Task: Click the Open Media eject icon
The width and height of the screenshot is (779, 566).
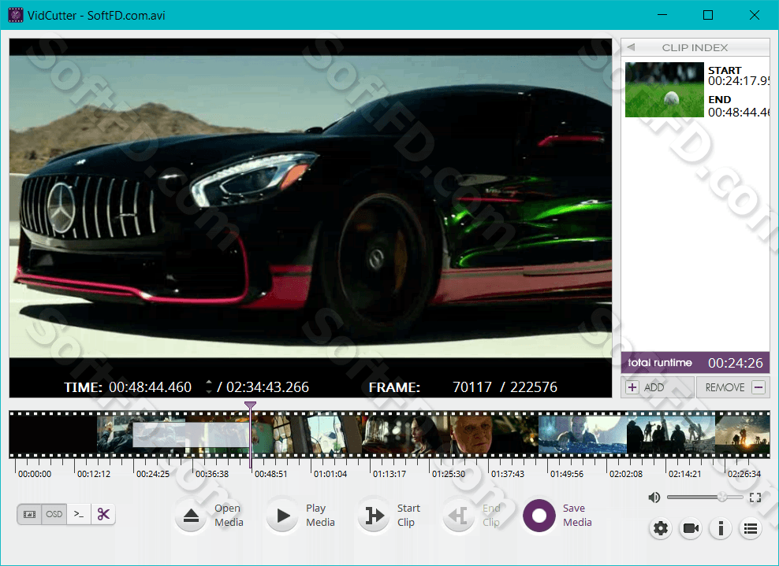Action: (x=192, y=516)
